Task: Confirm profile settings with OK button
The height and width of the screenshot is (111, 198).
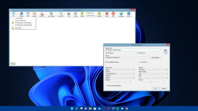Action: click(155, 88)
